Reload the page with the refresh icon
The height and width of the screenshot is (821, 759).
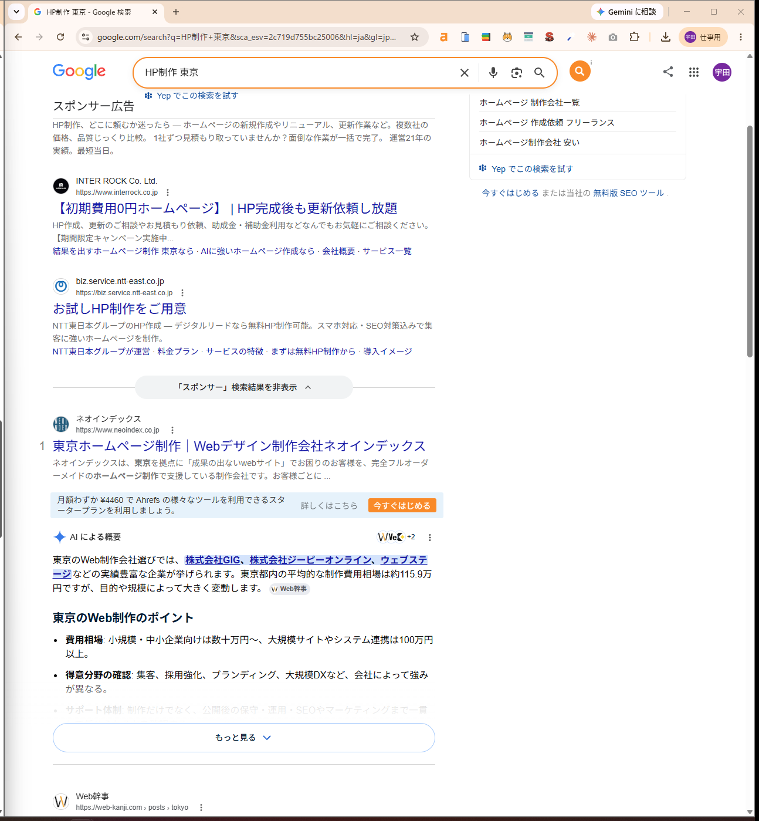click(x=60, y=37)
